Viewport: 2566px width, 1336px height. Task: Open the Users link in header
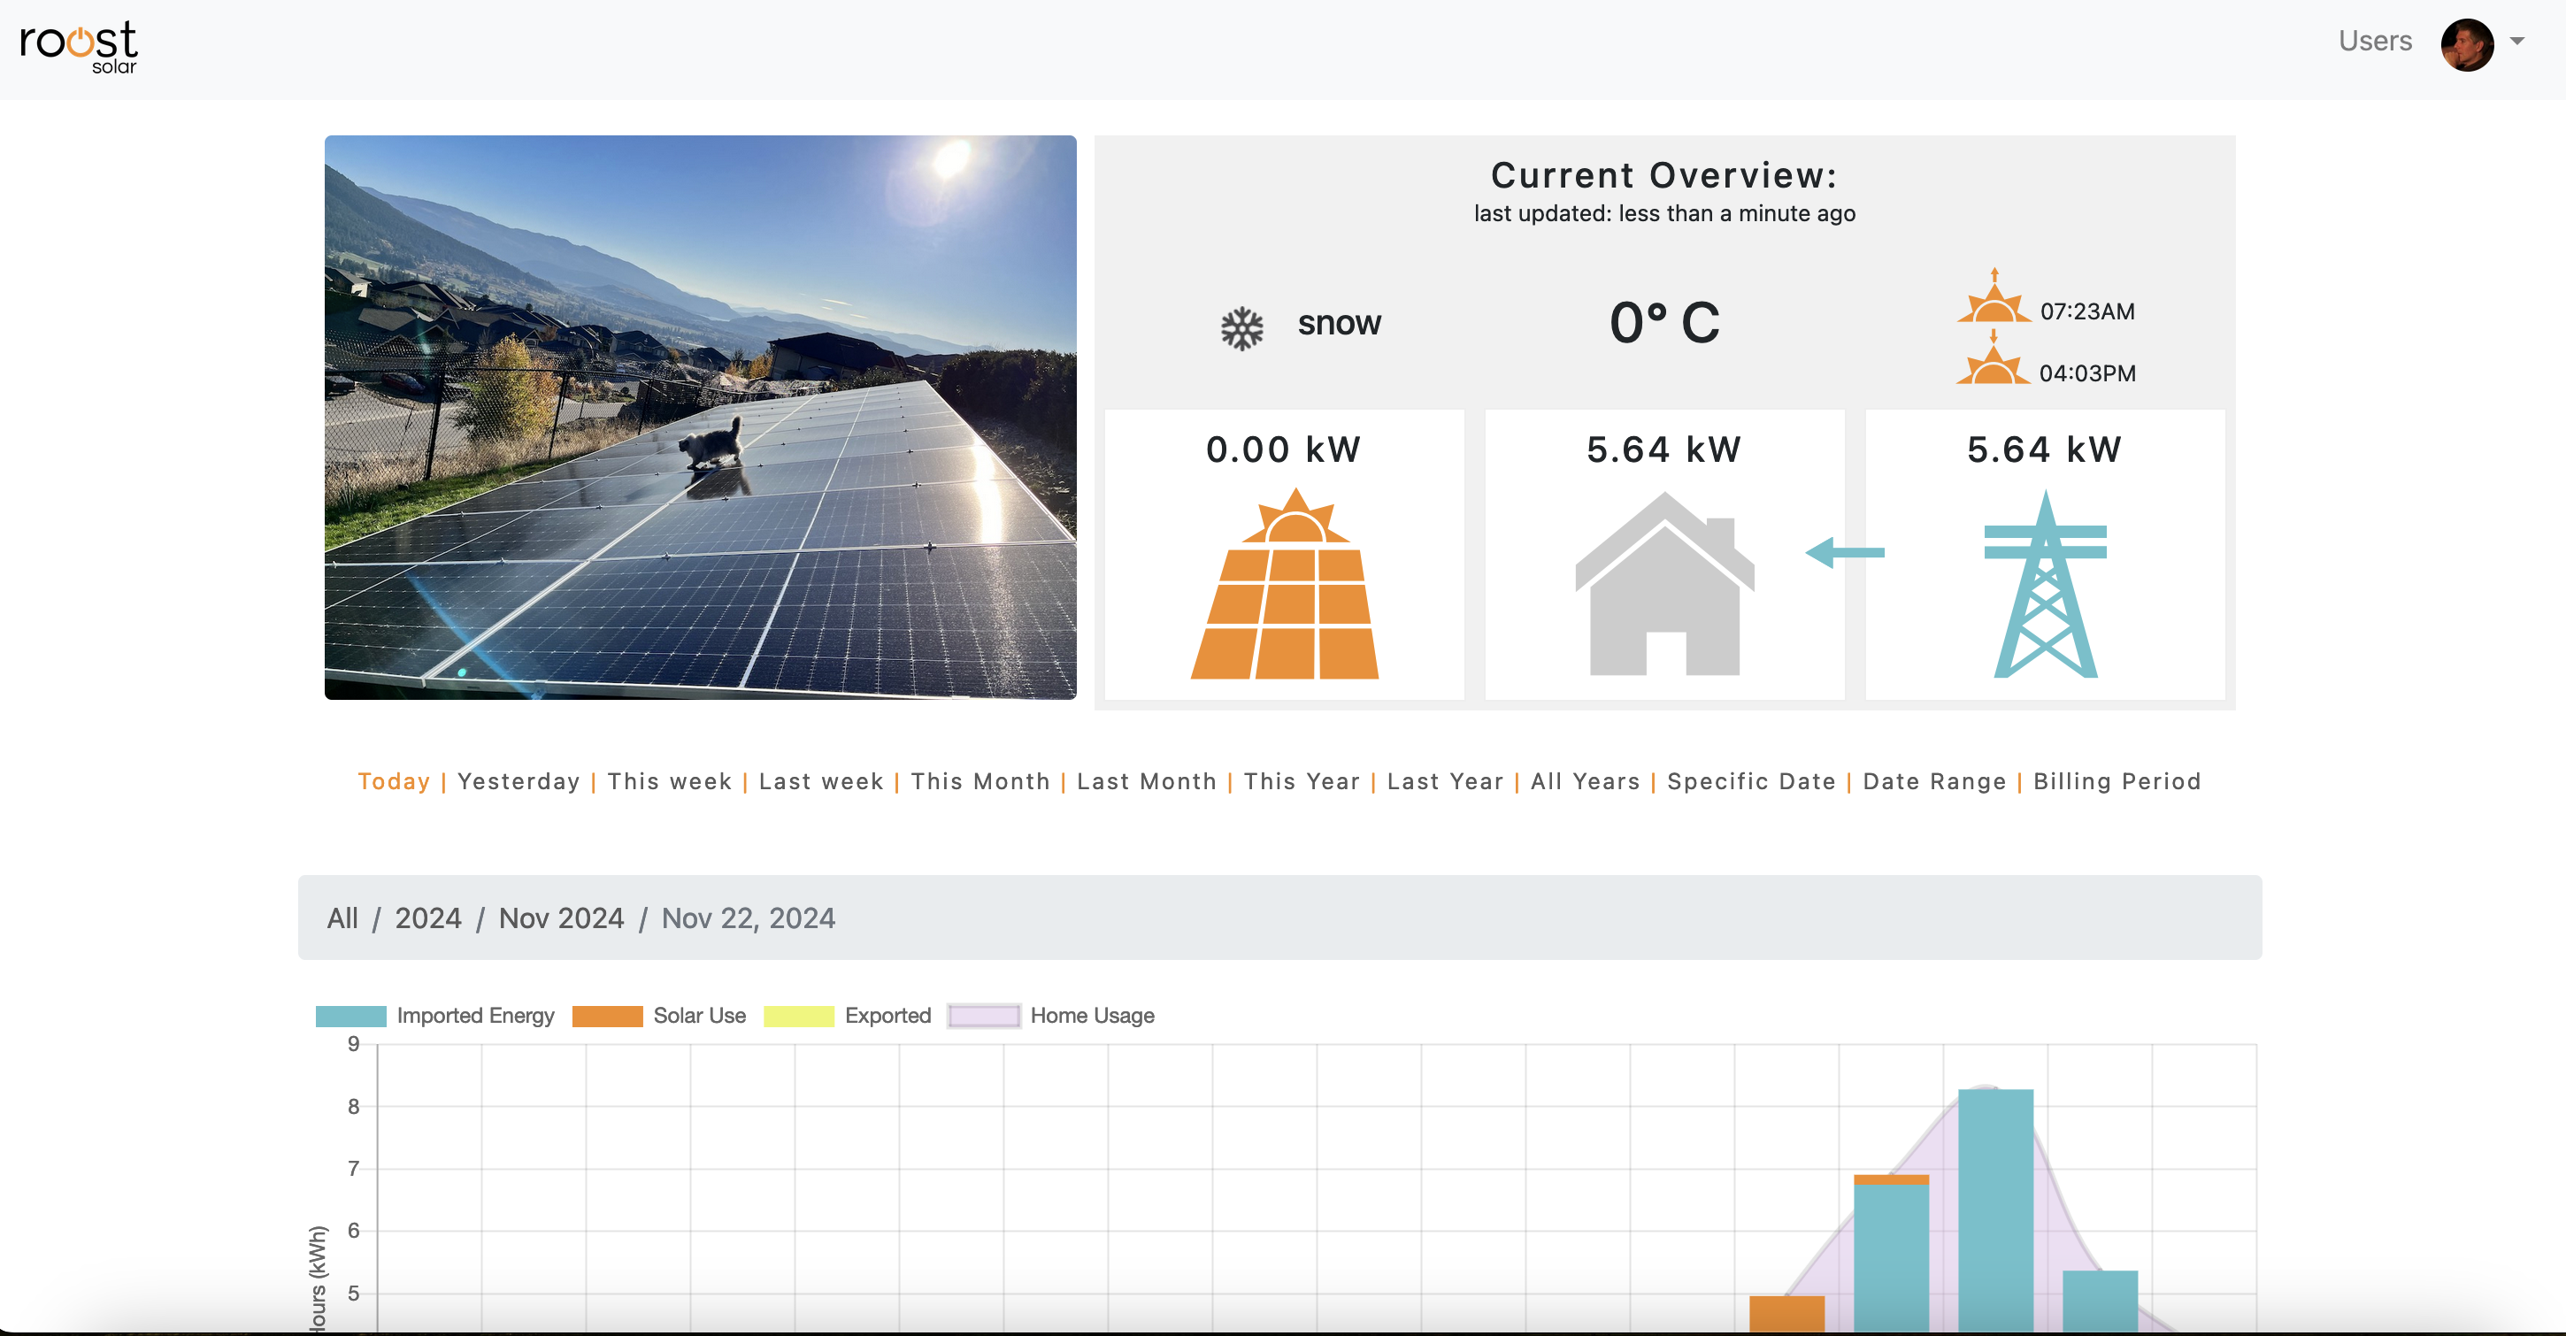click(x=2375, y=41)
